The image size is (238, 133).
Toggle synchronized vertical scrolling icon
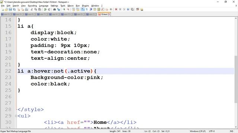73,10
